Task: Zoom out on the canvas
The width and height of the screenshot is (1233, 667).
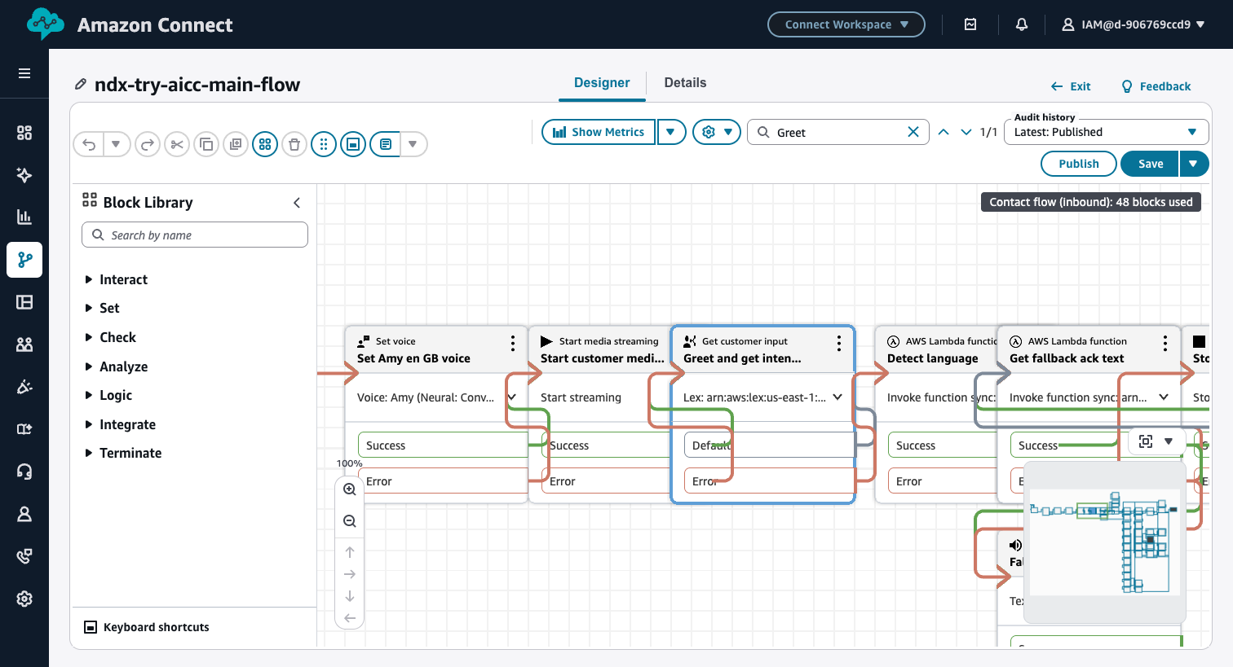Action: pyautogui.click(x=350, y=521)
